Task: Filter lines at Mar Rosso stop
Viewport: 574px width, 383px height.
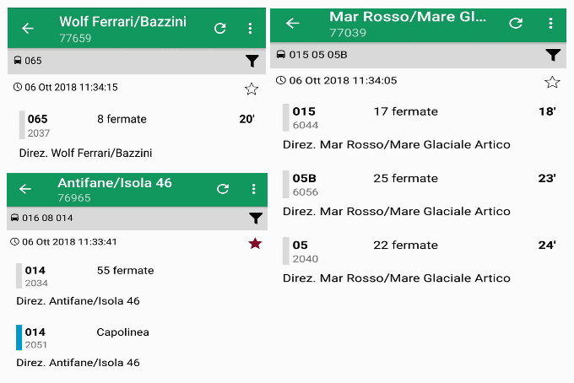Action: (552, 55)
